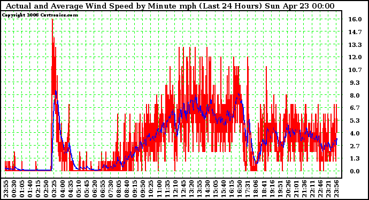Click the 15:40 time axis label
369x200 pixels.
click(x=223, y=189)
